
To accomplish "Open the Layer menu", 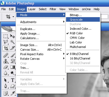I will (x=32, y=9).
